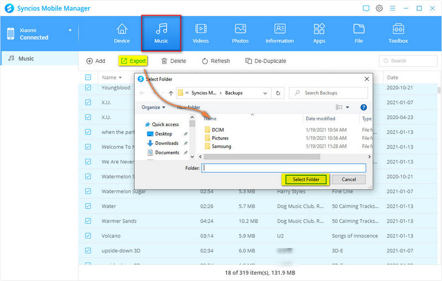Toggle the select-all checkbox in header
Screen dimensions: 442x281
[x=88, y=77]
